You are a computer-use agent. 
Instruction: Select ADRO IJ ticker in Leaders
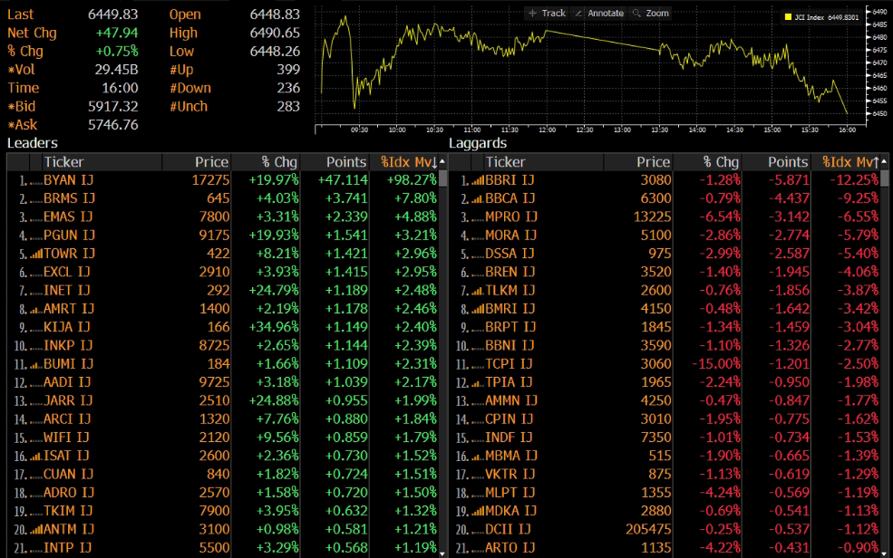(x=69, y=493)
